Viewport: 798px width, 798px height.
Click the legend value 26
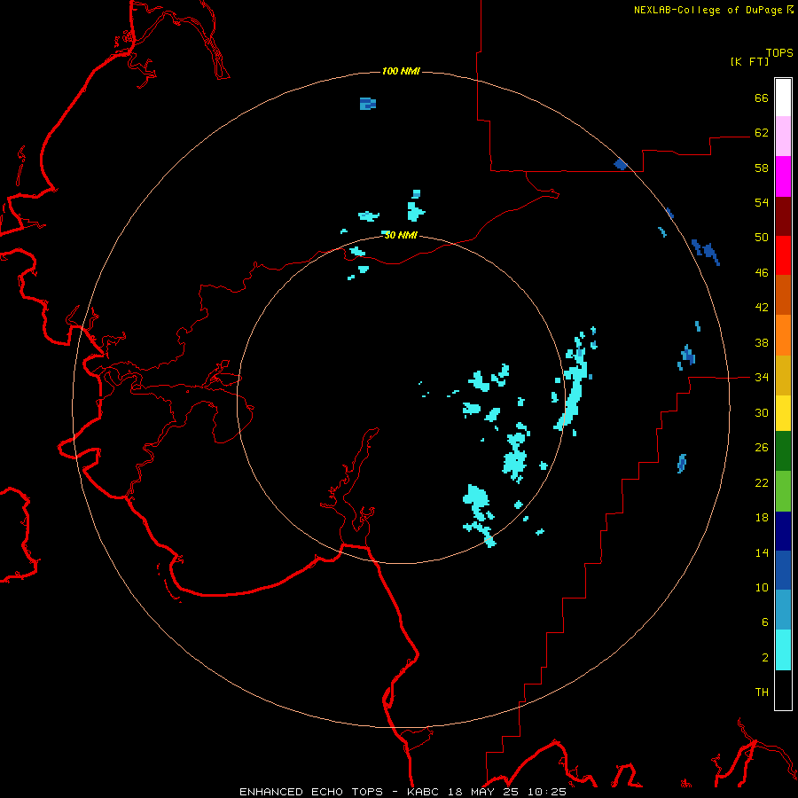tap(762, 448)
